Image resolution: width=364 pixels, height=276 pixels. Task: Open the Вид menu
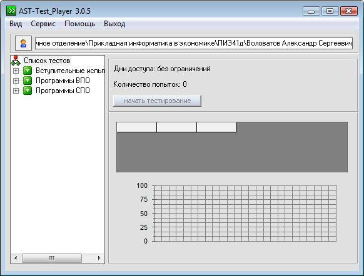[x=16, y=24]
